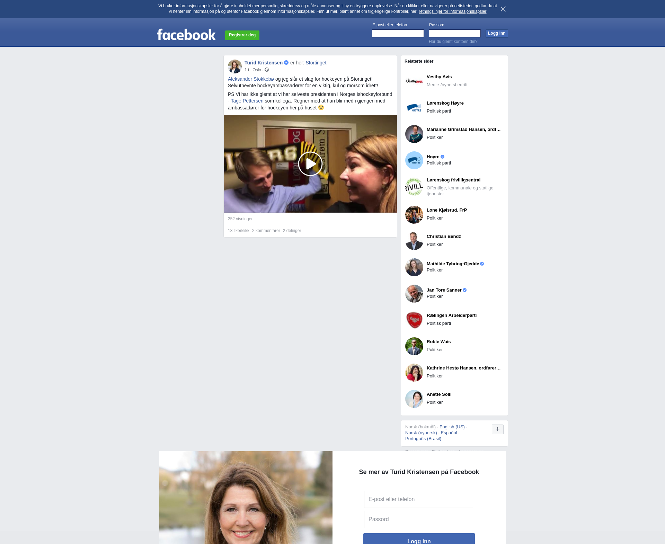Focus the header Passord field
The height and width of the screenshot is (544, 665).
455,33
